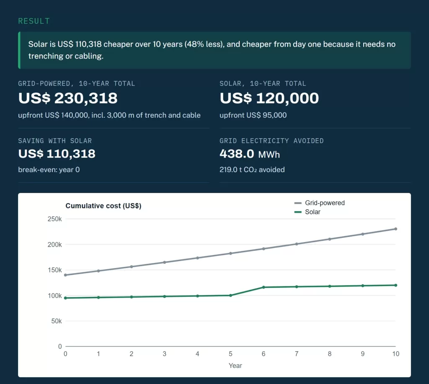Click the RESULT section heading
Screen dimensions: 429x384
pyautogui.click(x=34, y=21)
